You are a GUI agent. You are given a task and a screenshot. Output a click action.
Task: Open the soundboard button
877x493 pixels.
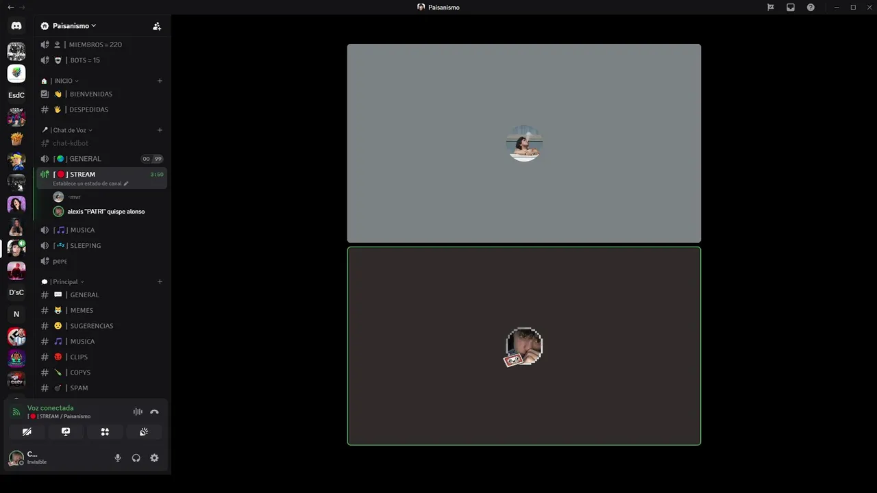(x=144, y=432)
